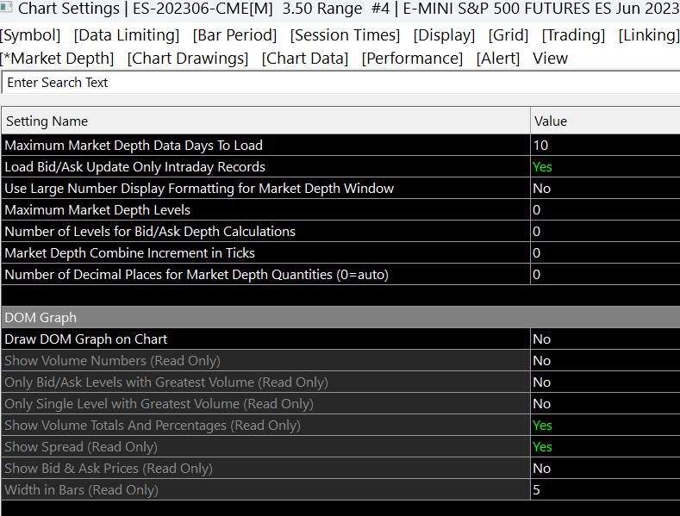The width and height of the screenshot is (680, 516).
Task: Select Number of Decimal Places for Market Depth label
Action: [197, 275]
